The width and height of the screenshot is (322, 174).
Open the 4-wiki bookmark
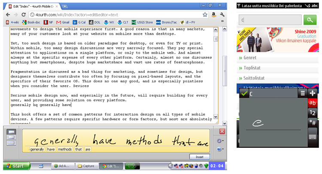(12, 22)
